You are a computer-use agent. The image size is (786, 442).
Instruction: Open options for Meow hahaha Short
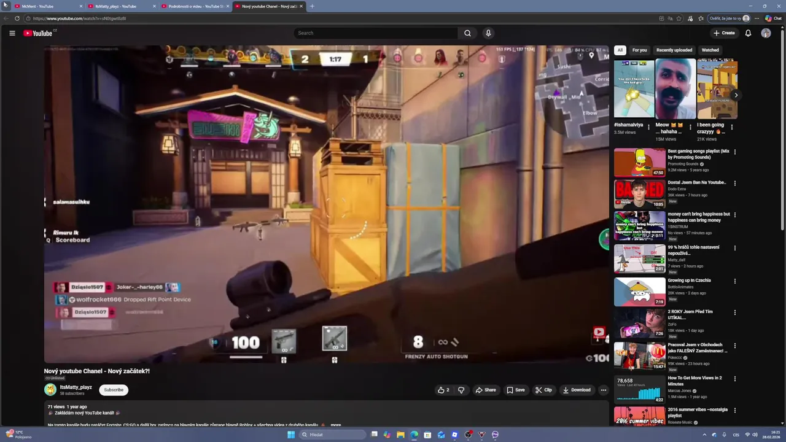[x=690, y=127]
